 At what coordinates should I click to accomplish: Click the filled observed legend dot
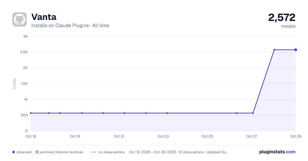pyautogui.click(x=14, y=152)
